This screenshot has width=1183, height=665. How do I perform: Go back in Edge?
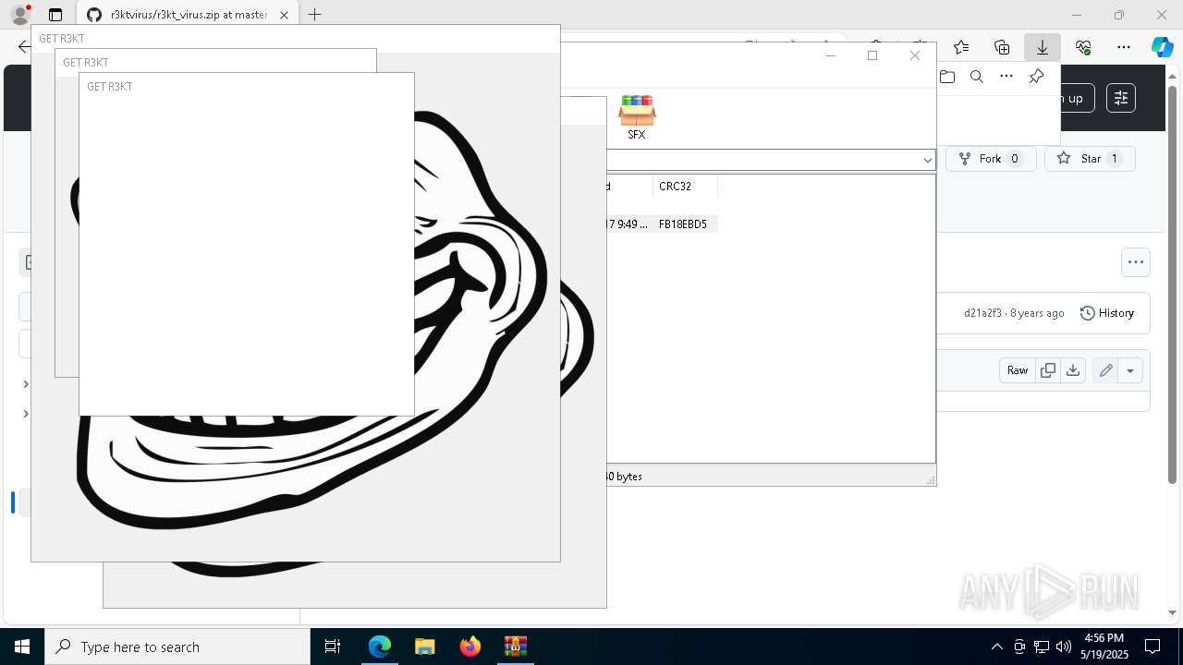click(x=24, y=47)
